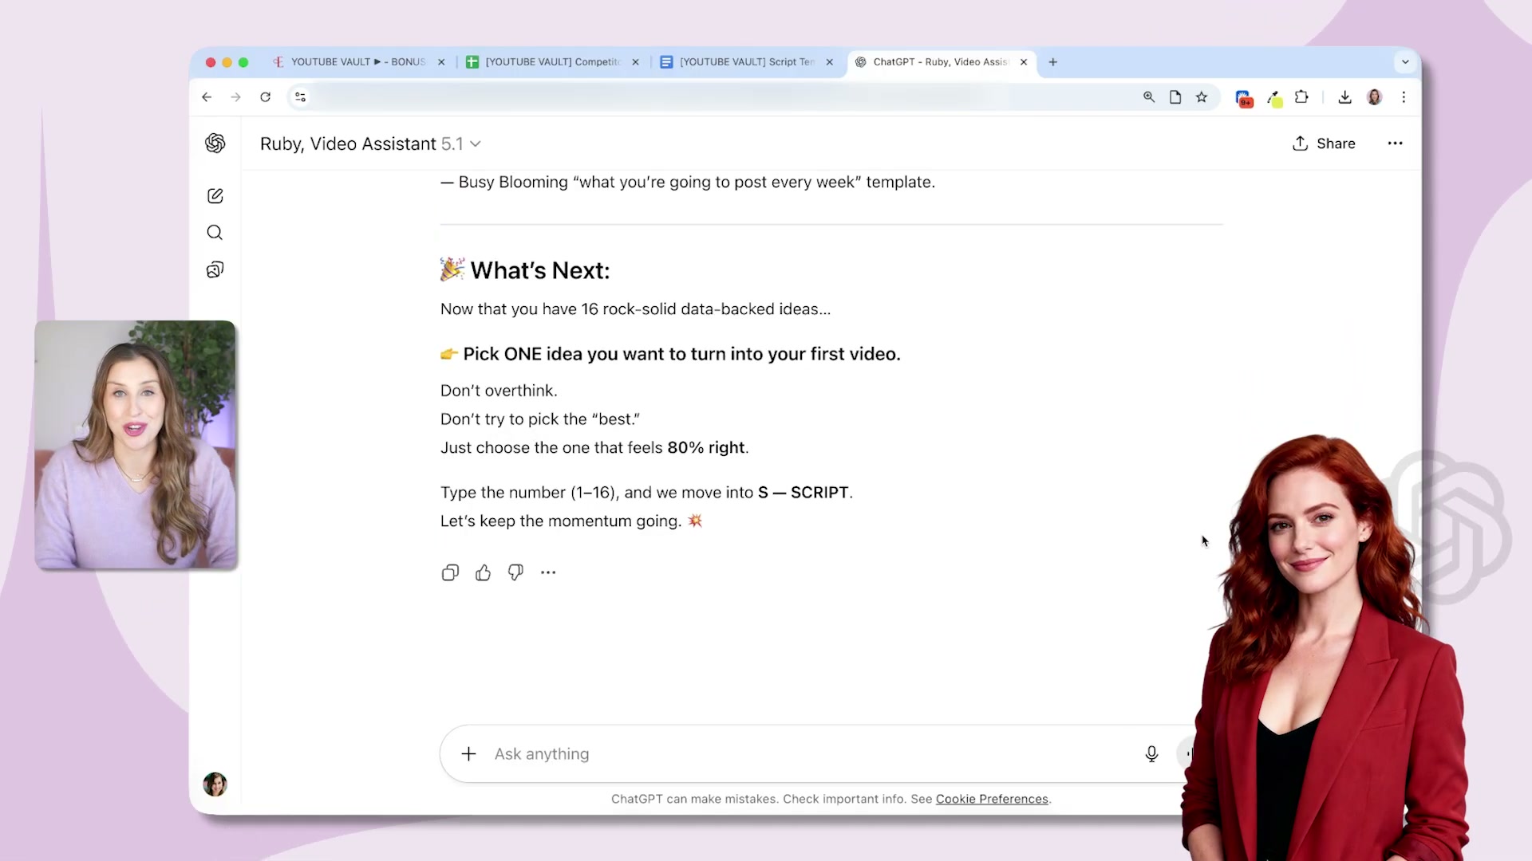Switch to the YOUTUBE VAULT Script Template tab
The height and width of the screenshot is (861, 1532).
pyautogui.click(x=742, y=61)
